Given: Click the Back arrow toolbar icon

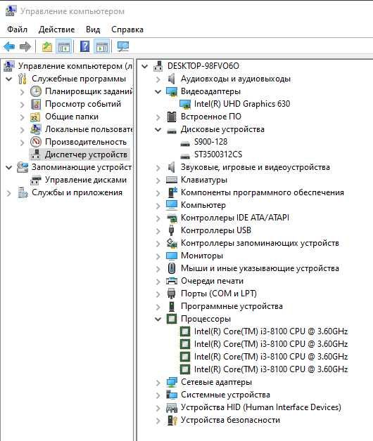Looking at the screenshot, I should click(x=9, y=46).
